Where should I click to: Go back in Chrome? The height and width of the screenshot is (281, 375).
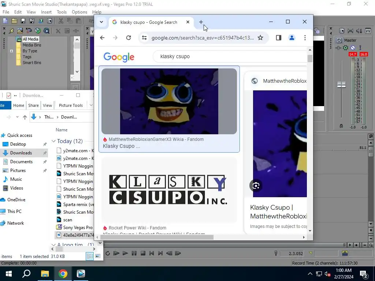(102, 38)
